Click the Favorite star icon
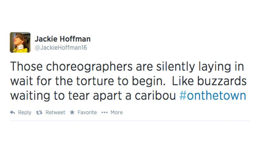This screenshot has height=153, width=272. pyautogui.click(x=72, y=113)
